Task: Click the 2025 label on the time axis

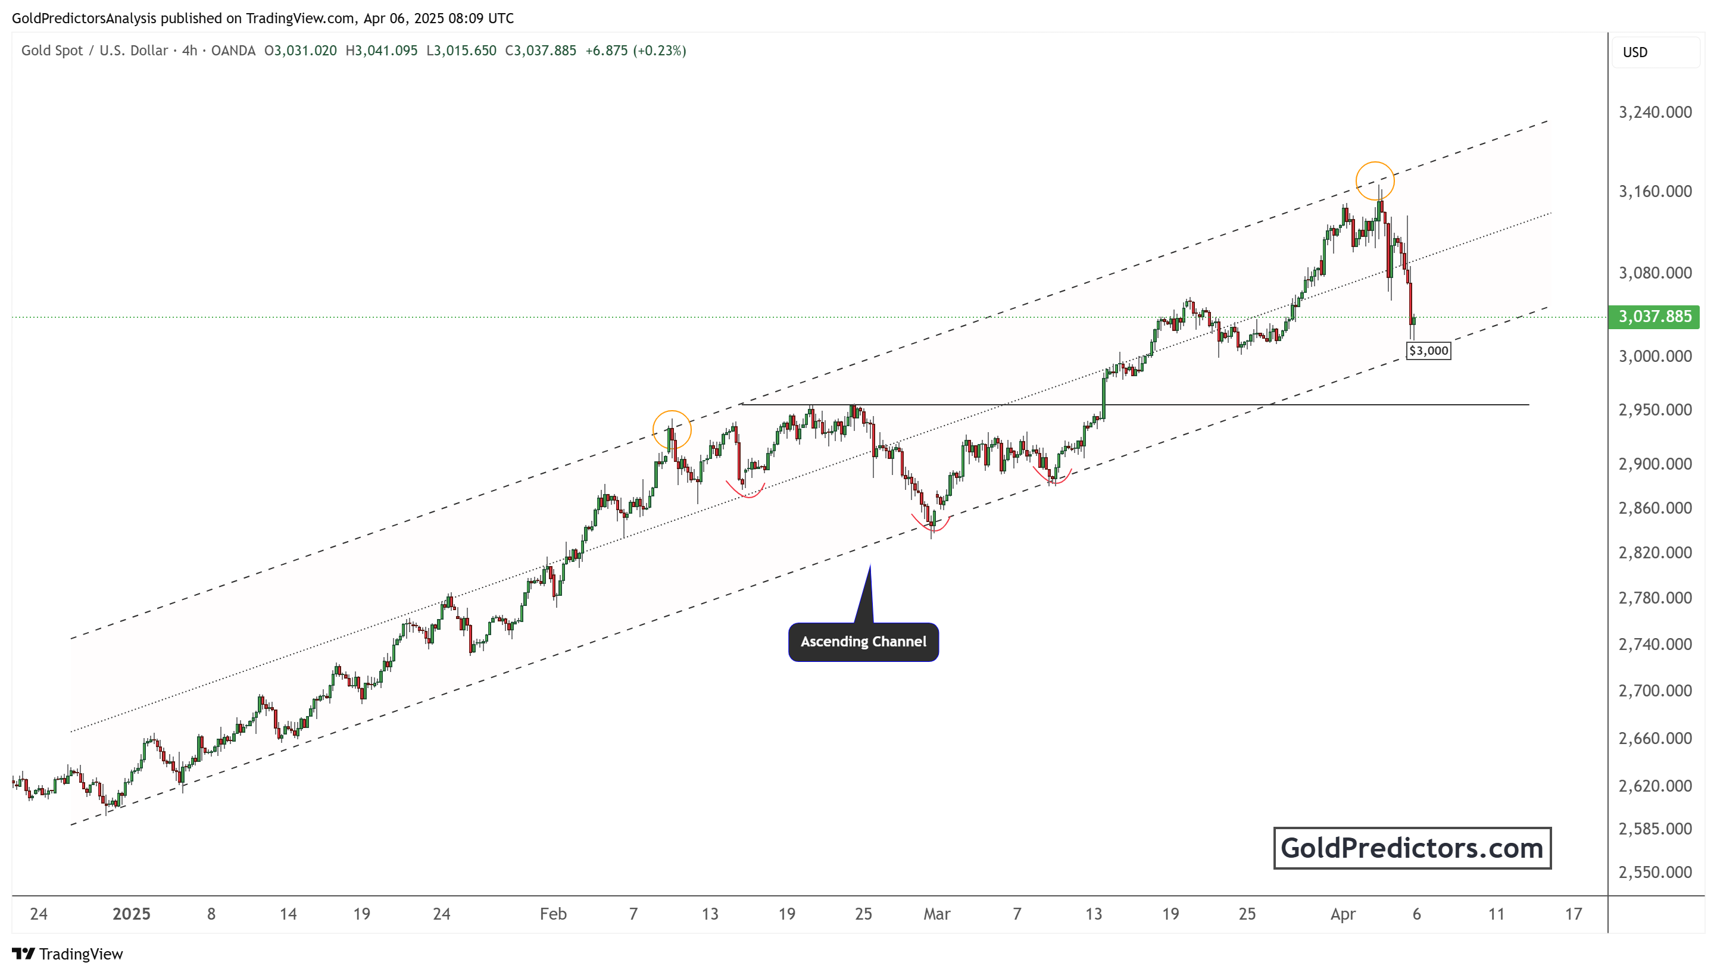Action: click(x=131, y=914)
